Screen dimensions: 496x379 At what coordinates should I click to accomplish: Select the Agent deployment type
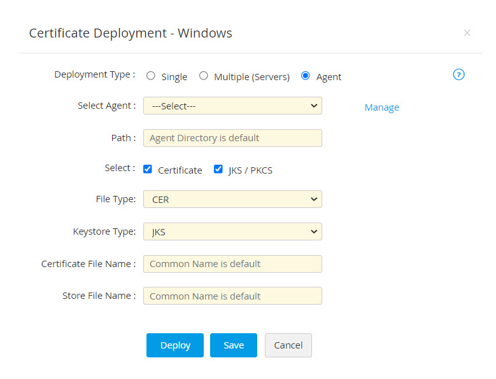[x=306, y=76]
